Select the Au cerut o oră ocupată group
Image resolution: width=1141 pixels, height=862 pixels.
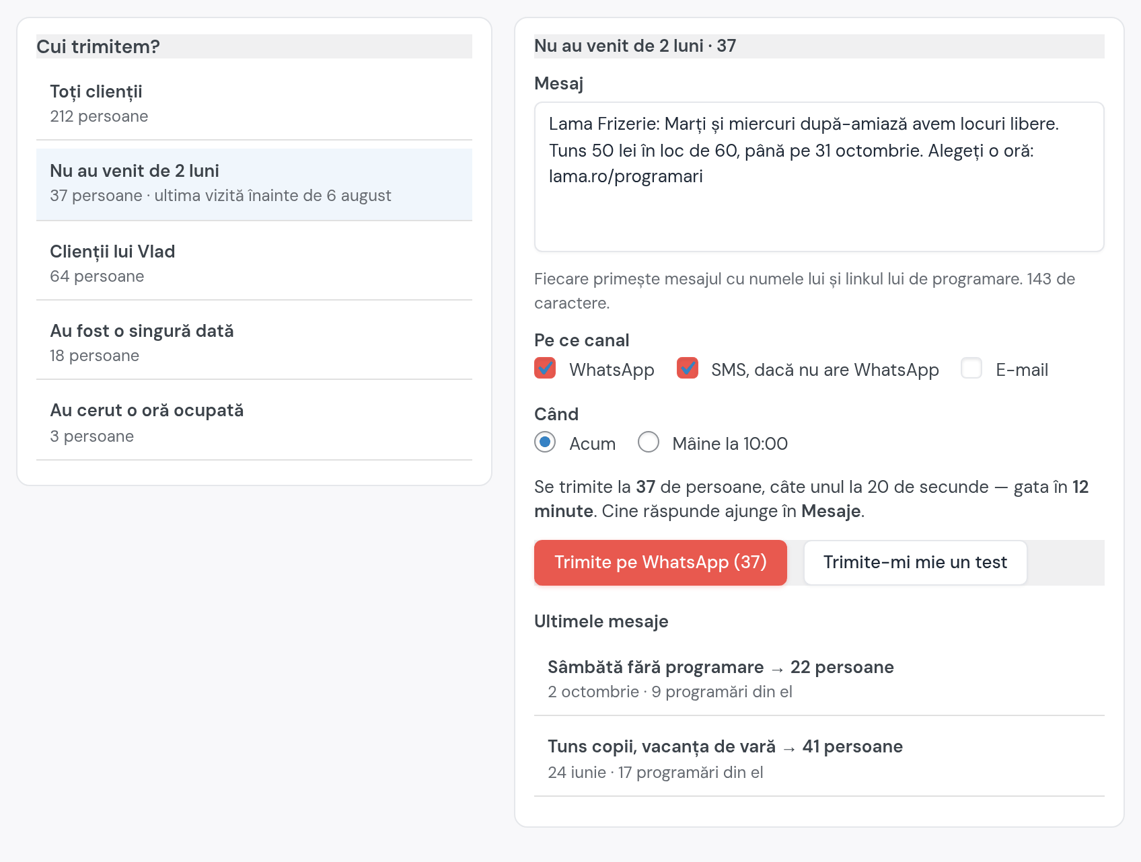(254, 422)
